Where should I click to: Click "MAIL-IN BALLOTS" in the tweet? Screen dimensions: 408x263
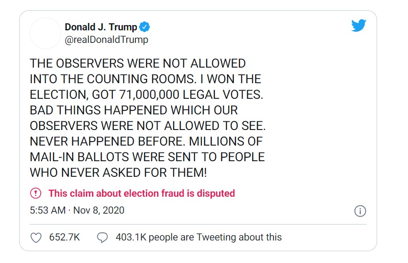point(79,157)
